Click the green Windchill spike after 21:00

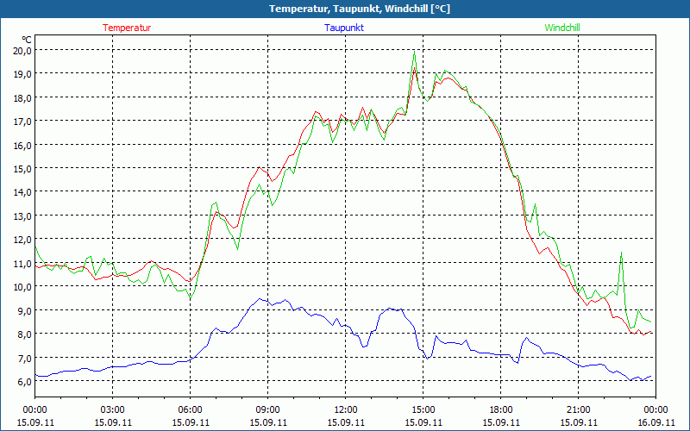(621, 253)
